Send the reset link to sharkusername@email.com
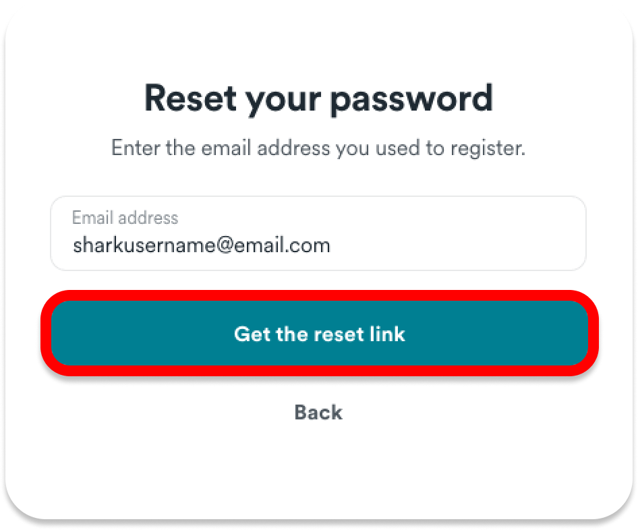 pyautogui.click(x=319, y=334)
